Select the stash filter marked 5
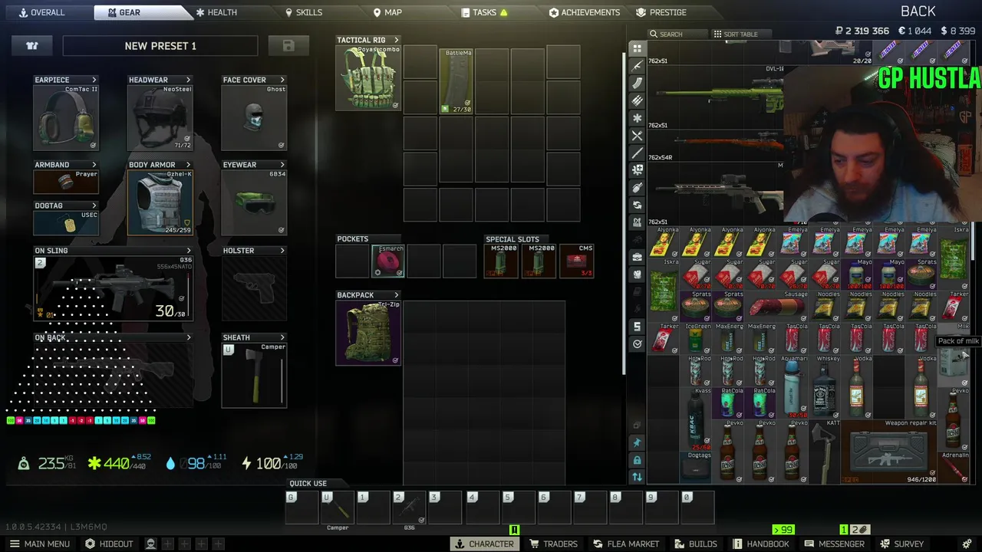982x552 pixels. [637, 327]
